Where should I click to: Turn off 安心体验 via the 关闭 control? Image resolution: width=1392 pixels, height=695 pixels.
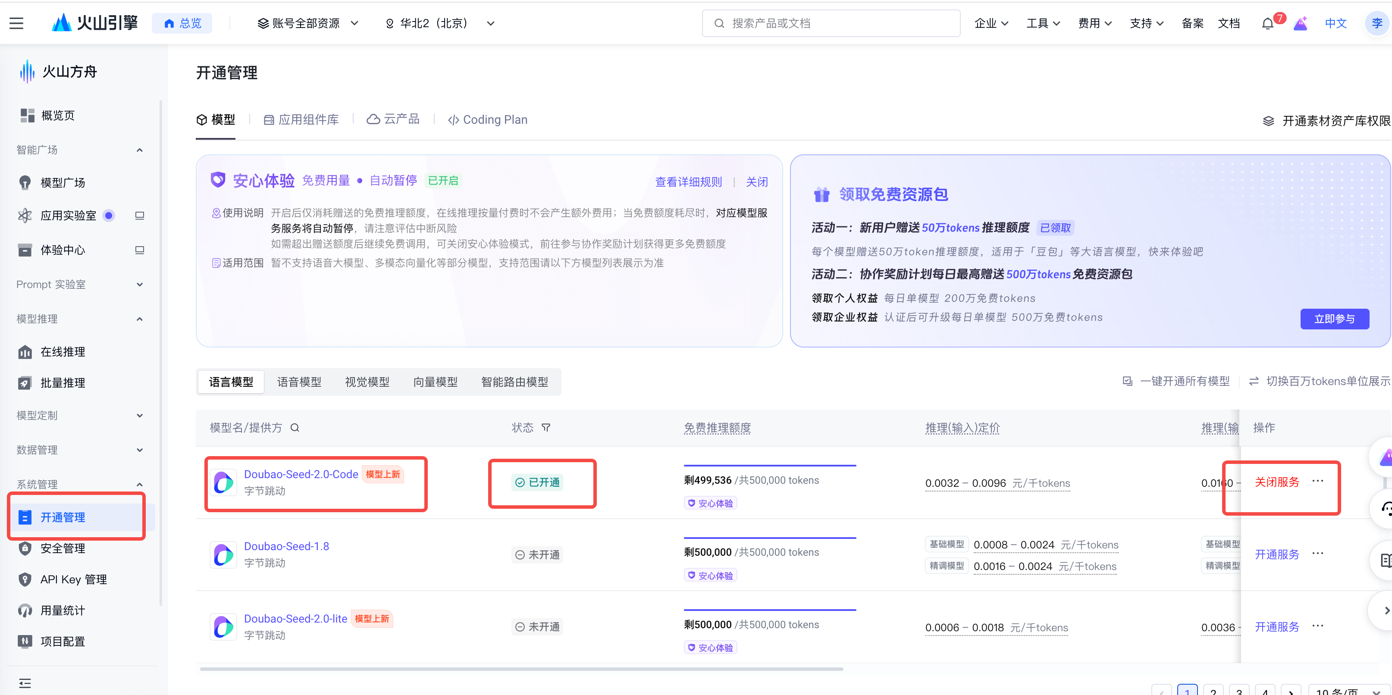[756, 182]
